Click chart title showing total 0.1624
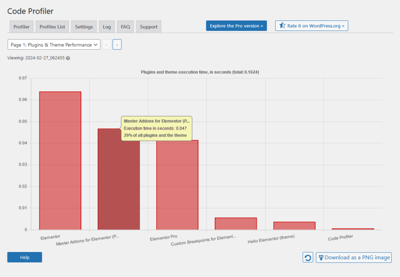The image size is (400, 277). point(200,72)
